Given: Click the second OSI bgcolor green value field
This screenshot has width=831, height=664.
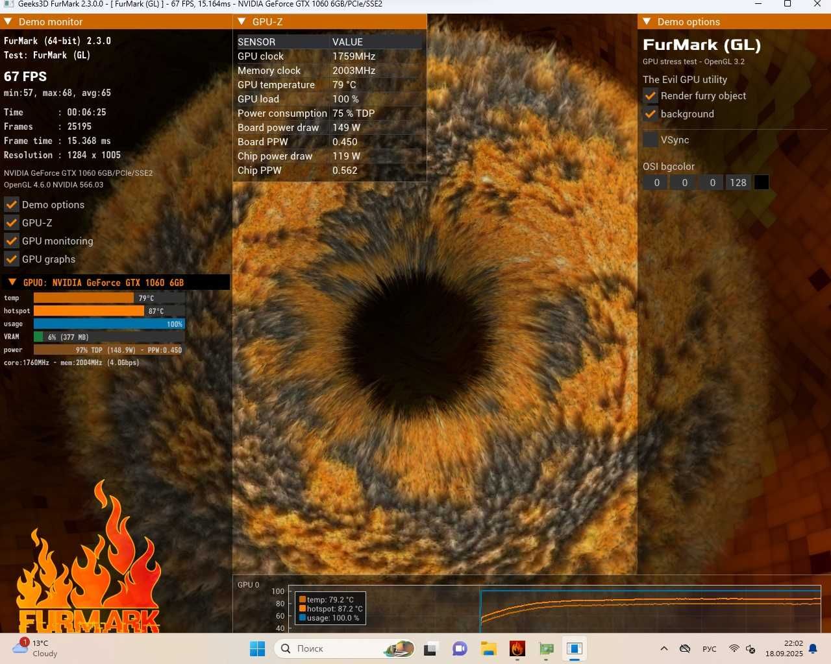Looking at the screenshot, I should (684, 182).
